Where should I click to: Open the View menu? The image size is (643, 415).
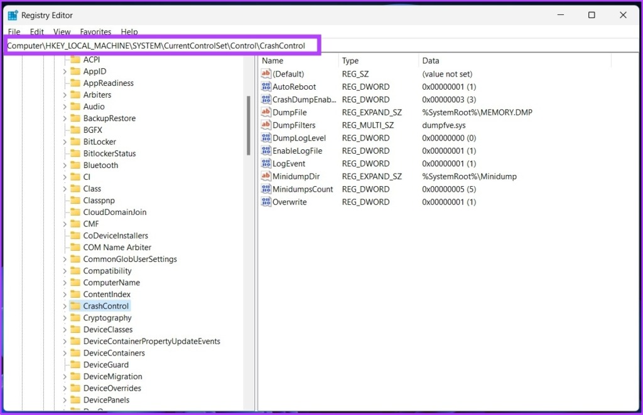(62, 31)
